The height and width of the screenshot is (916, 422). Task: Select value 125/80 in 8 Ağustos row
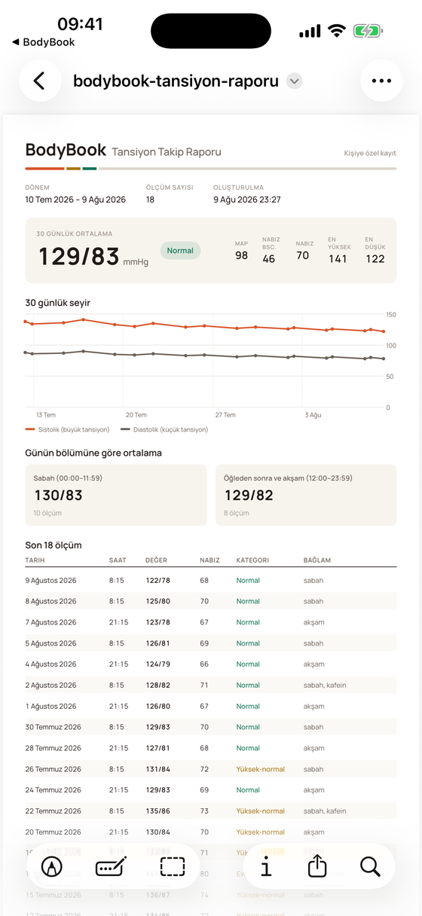point(158,601)
